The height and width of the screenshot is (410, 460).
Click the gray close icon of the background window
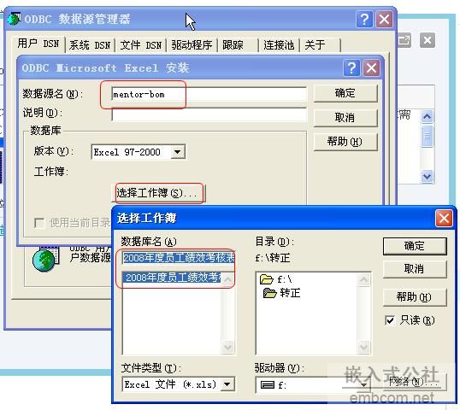click(428, 40)
